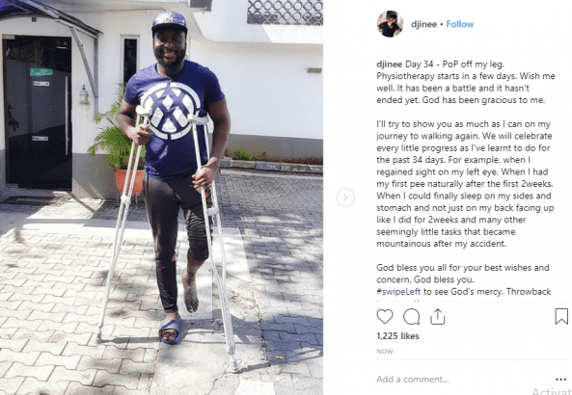This screenshot has height=395, width=572.
Task: Go to next photo with arrow
Action: click(x=345, y=197)
